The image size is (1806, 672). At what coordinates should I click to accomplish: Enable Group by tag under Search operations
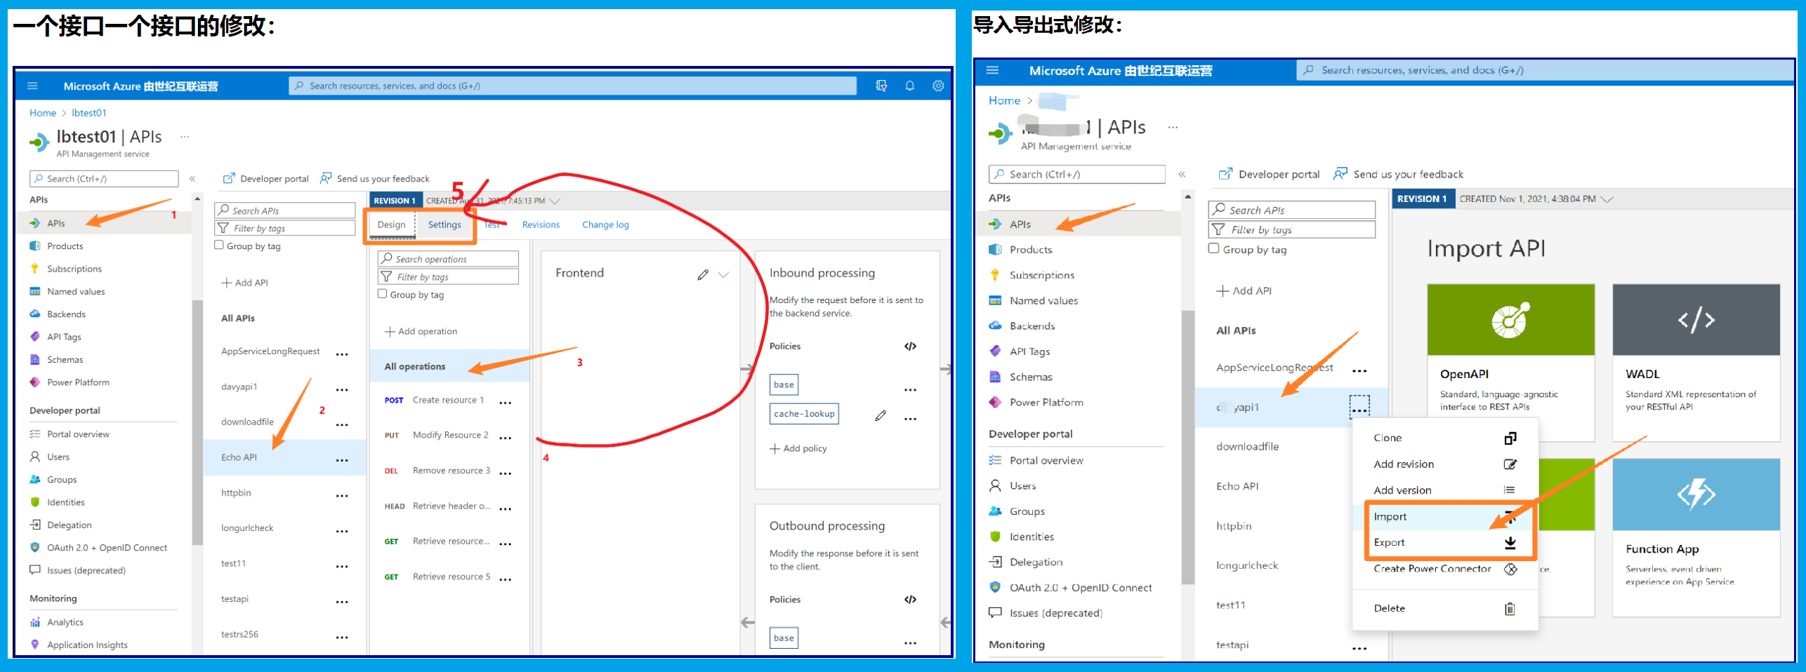(x=383, y=295)
